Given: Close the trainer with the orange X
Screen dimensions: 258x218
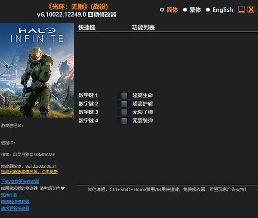Looking at the screenshot, I should pyautogui.click(x=251, y=9).
